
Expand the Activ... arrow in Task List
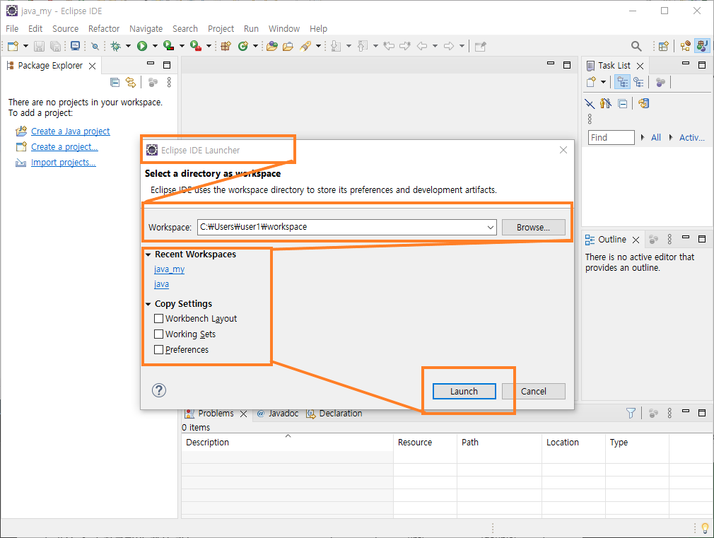pyautogui.click(x=671, y=137)
